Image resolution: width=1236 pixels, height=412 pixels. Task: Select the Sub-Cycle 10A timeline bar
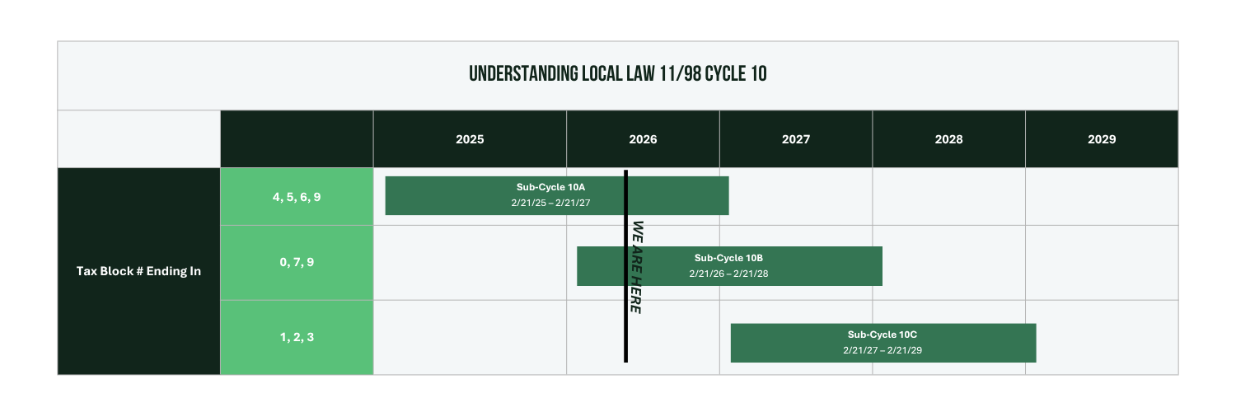coord(557,195)
